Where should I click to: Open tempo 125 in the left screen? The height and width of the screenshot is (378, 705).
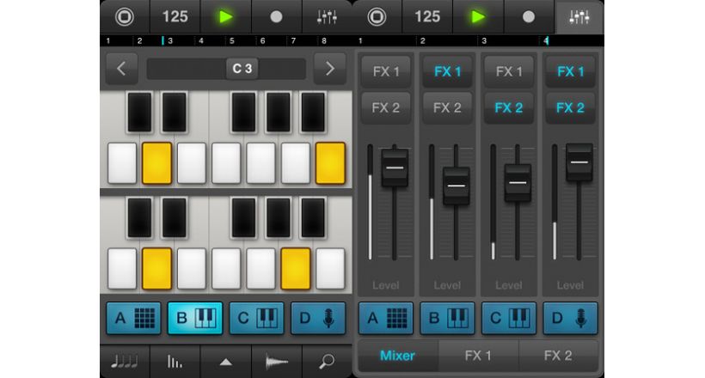click(175, 17)
